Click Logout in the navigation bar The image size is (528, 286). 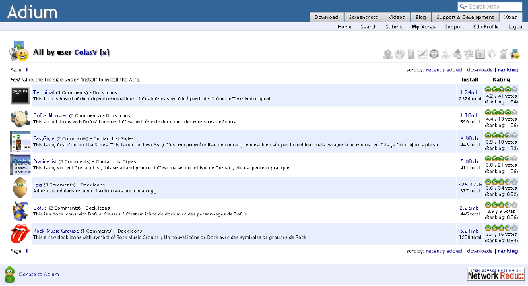click(x=516, y=27)
